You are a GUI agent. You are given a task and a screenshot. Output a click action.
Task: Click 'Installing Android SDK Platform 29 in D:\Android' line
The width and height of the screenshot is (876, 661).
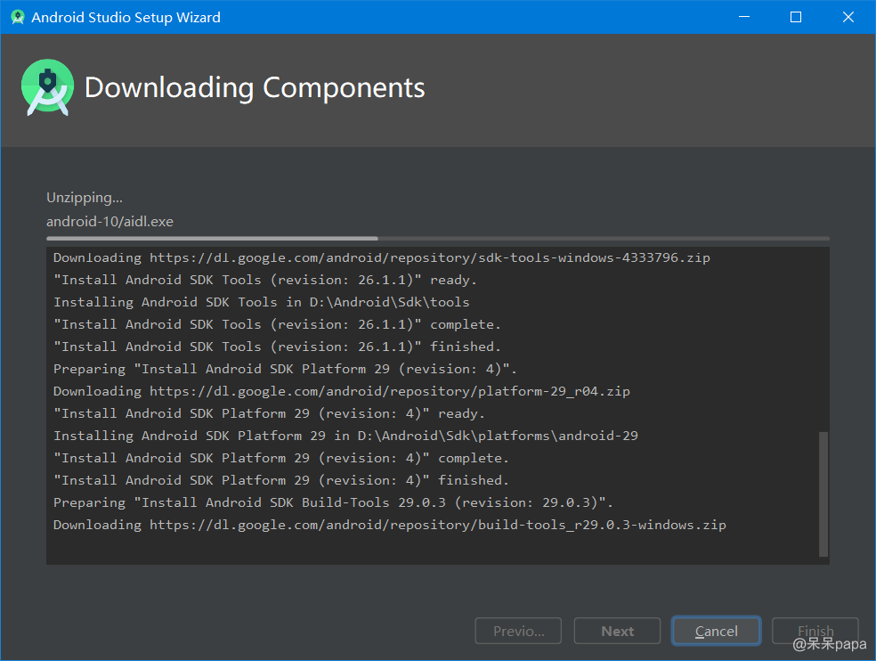345,437
